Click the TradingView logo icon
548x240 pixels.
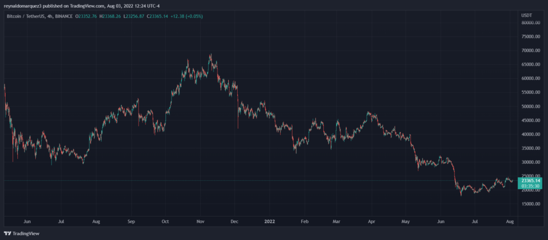[7, 233]
